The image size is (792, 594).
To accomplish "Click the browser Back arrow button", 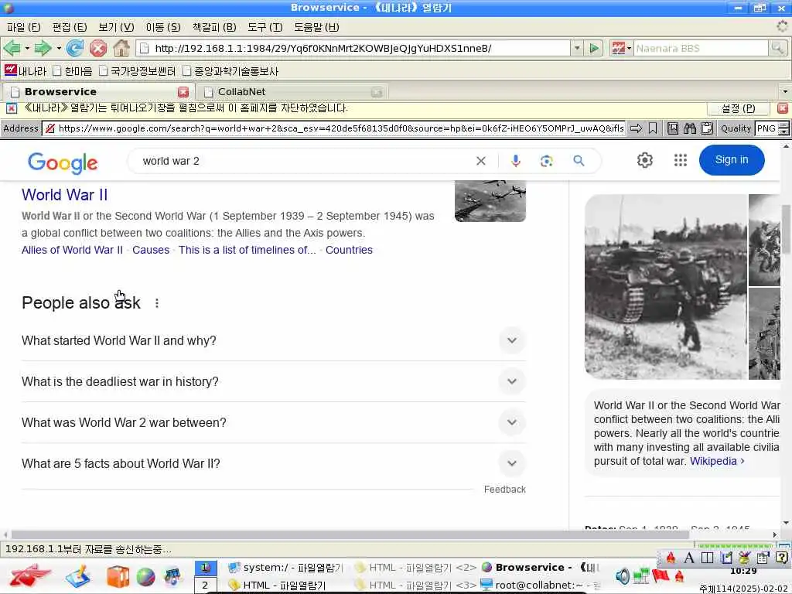I will pos(12,49).
